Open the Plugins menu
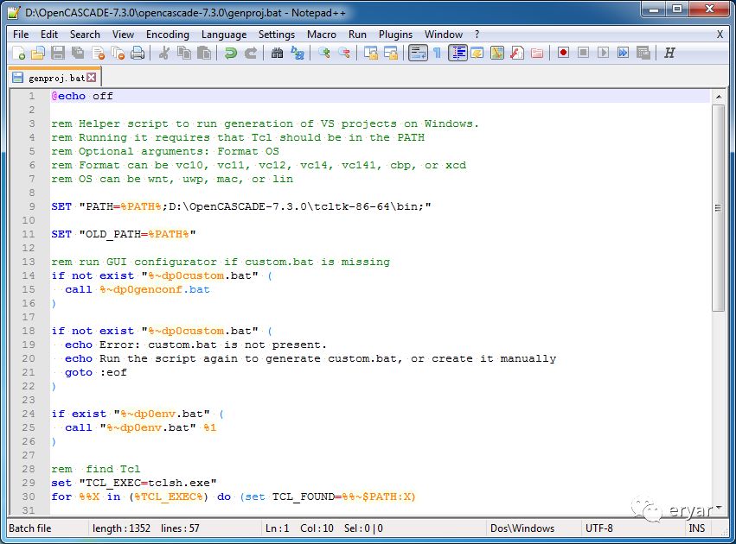 tap(395, 35)
